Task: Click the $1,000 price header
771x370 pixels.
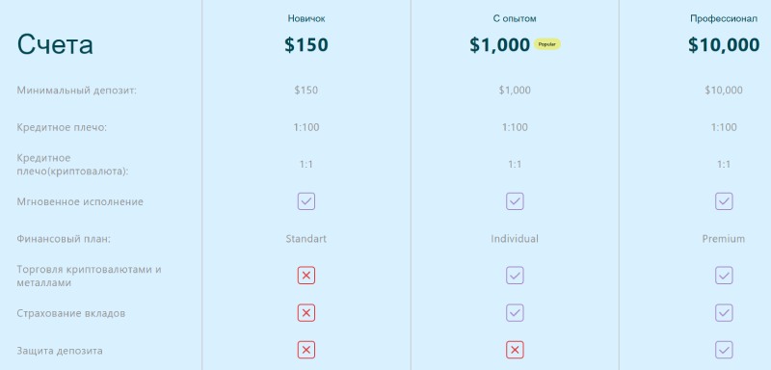Action: (499, 44)
